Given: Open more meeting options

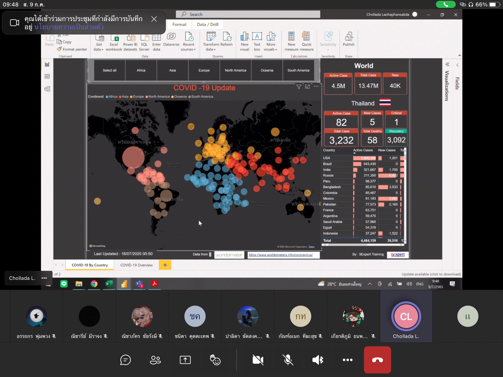Looking at the screenshot, I should pyautogui.click(x=347, y=360).
